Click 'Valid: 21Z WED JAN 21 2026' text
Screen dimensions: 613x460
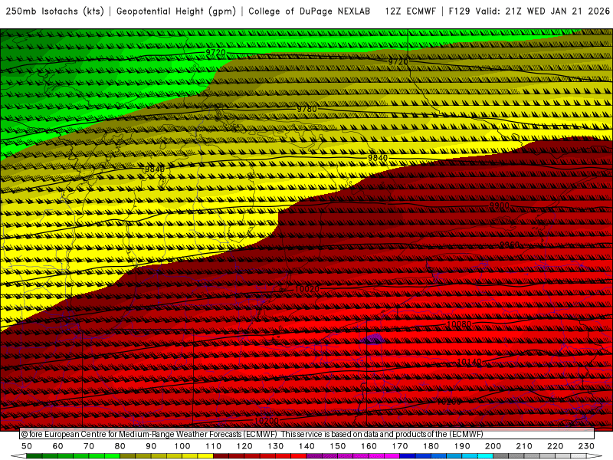pyautogui.click(x=543, y=11)
